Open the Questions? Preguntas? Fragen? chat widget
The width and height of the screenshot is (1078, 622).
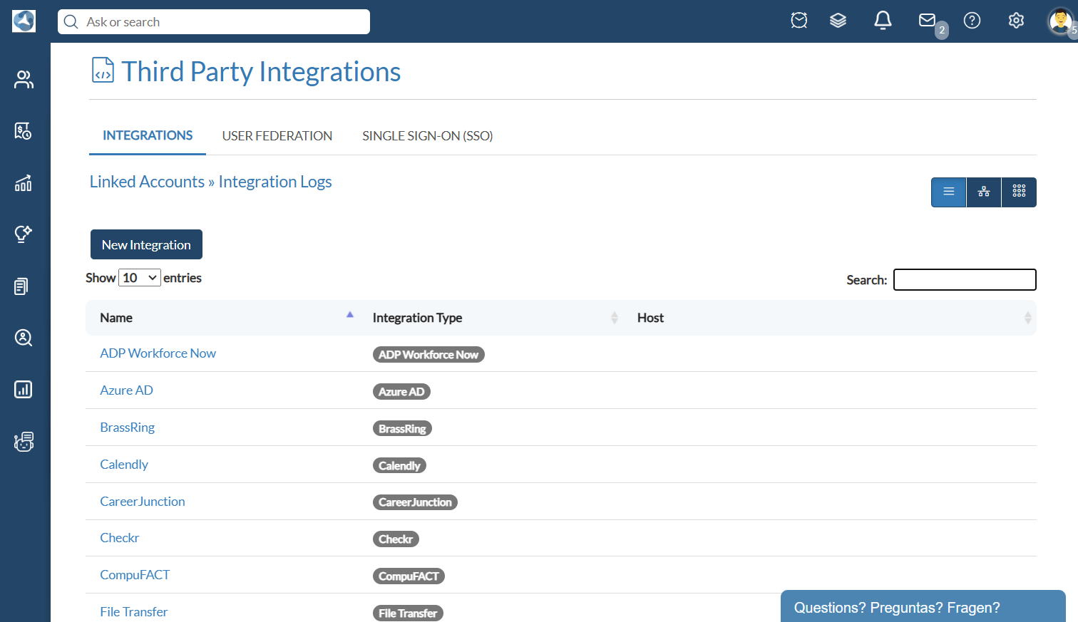point(923,606)
